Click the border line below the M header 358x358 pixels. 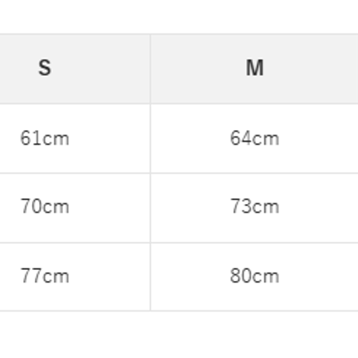[254, 104]
